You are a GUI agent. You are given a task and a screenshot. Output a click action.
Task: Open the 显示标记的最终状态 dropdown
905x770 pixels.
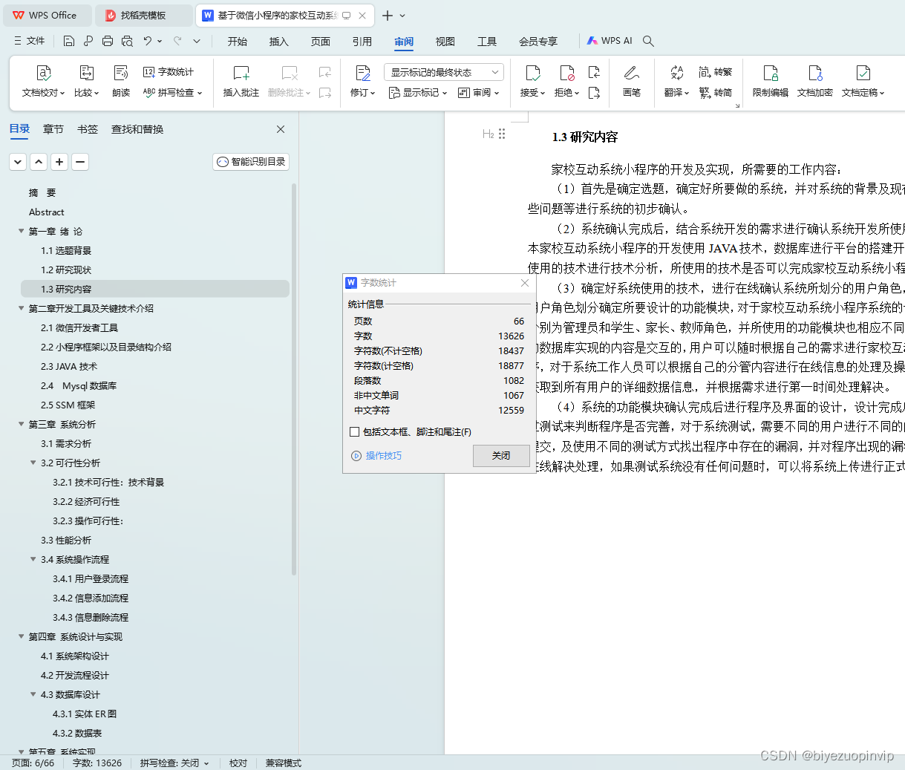pyautogui.click(x=442, y=71)
